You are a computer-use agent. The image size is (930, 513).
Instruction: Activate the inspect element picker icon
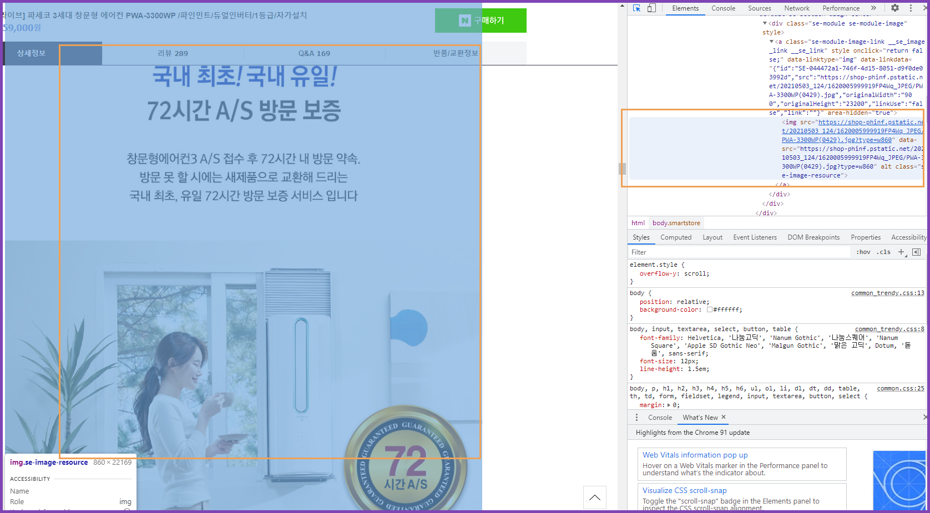click(x=636, y=8)
